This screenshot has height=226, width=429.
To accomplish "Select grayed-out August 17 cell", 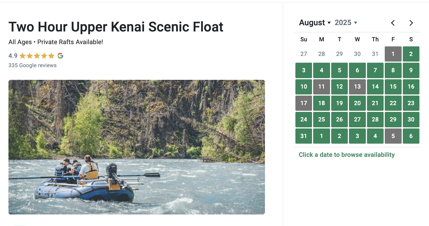I will coord(304,103).
